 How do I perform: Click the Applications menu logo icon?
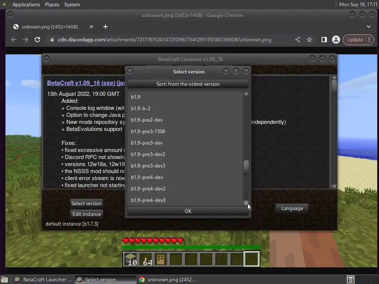pyautogui.click(x=6, y=4)
